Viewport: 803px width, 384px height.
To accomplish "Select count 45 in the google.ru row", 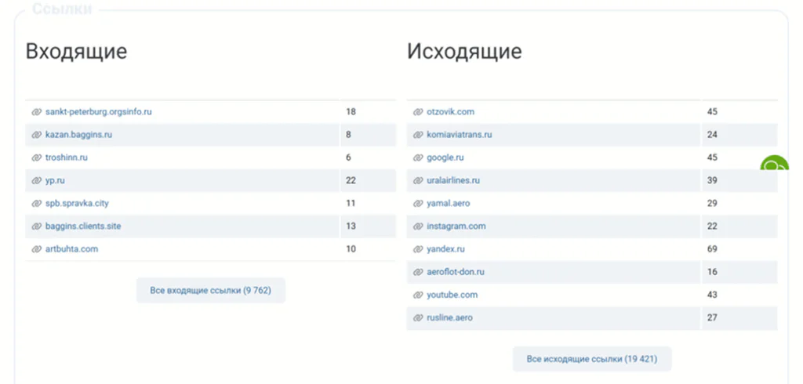I will [712, 158].
